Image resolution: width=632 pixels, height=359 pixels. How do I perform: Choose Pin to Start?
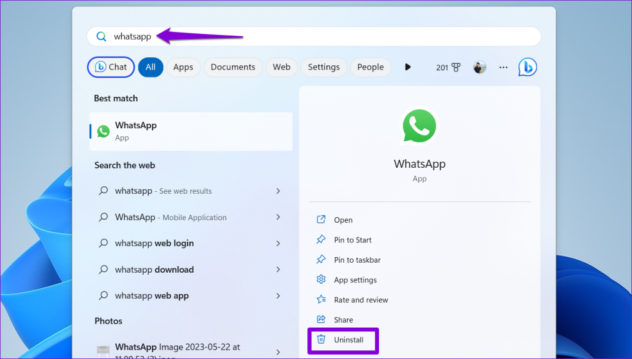[352, 240]
